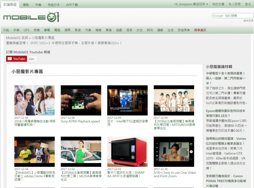Open the 機車 category menu
Screen dimensions: 254x188
(98, 30)
